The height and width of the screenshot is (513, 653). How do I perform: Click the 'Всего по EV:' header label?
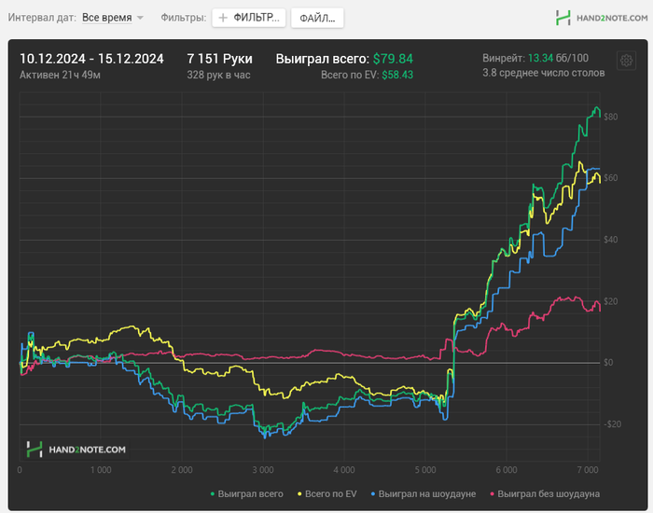(x=350, y=75)
